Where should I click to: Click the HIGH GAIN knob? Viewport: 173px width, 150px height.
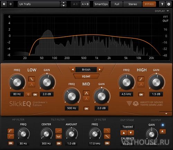(156, 82)
